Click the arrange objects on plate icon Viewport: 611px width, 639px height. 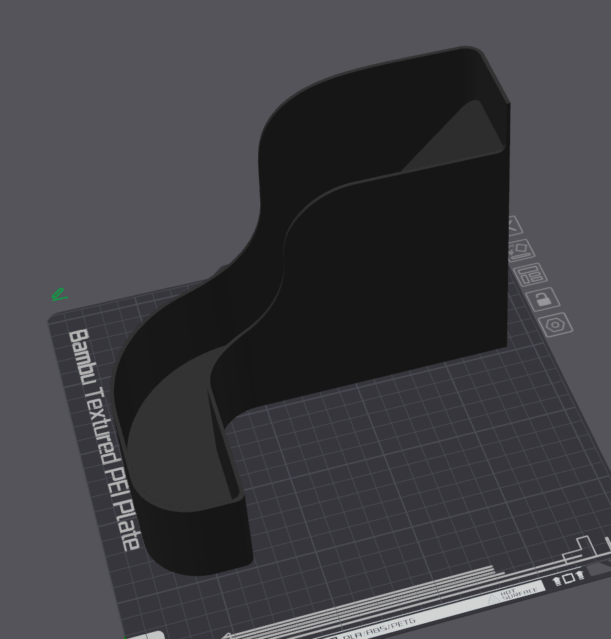click(531, 274)
